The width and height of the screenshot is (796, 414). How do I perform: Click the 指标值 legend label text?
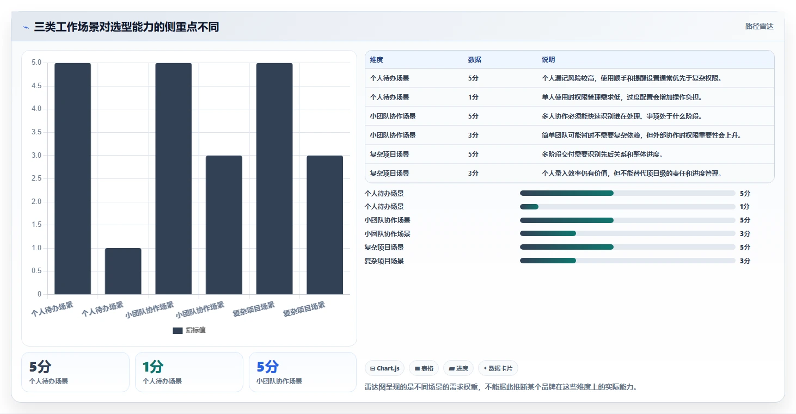(x=195, y=330)
